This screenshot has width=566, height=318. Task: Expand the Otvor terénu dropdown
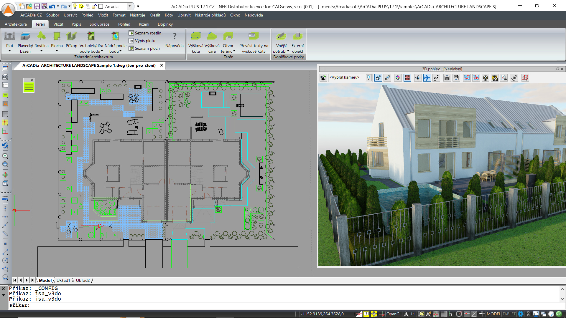point(234,51)
